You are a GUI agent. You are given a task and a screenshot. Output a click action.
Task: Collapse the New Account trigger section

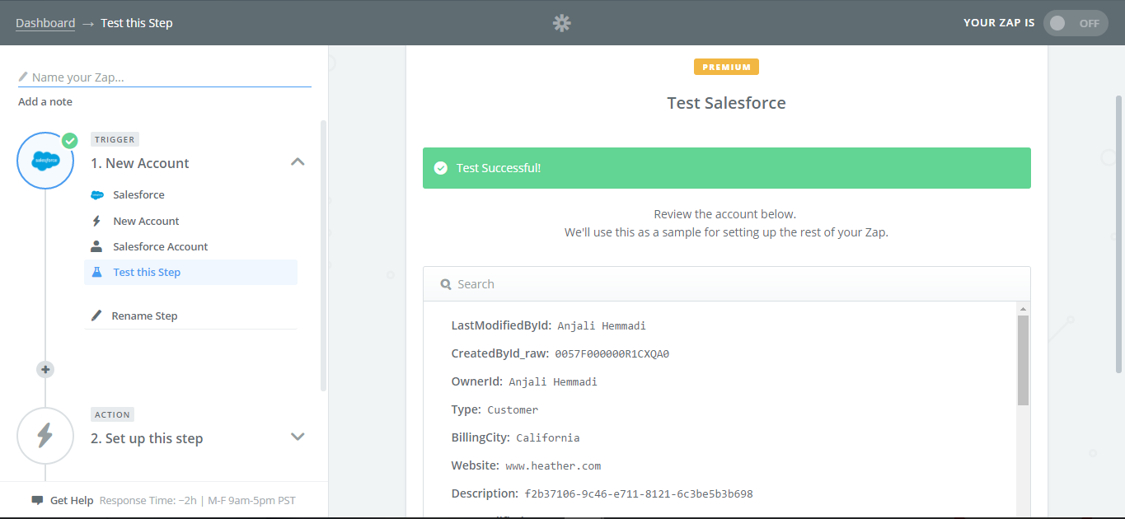(298, 162)
